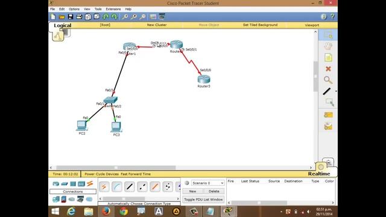
Task: Select the Connections lightning category icon
Action: (90, 183)
